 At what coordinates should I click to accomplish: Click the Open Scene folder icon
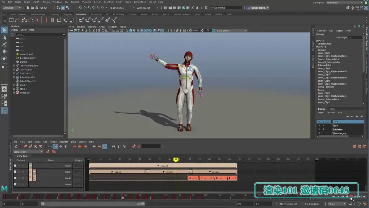(32, 8)
